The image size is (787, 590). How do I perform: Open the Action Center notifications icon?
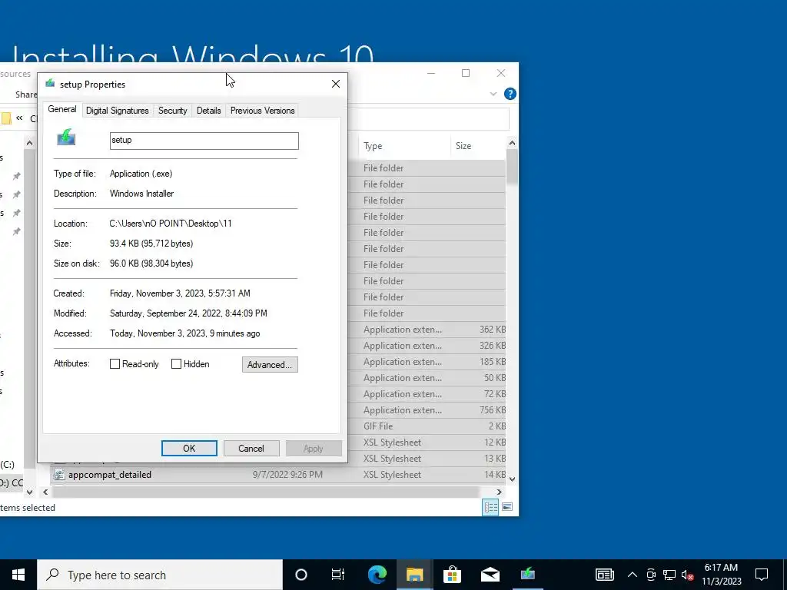point(762,575)
